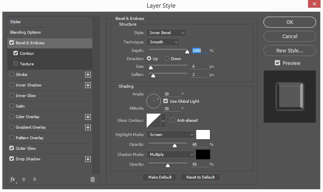The height and width of the screenshot is (192, 323).
Task: Select the Pattern Overlay row label
Action: coord(30,138)
